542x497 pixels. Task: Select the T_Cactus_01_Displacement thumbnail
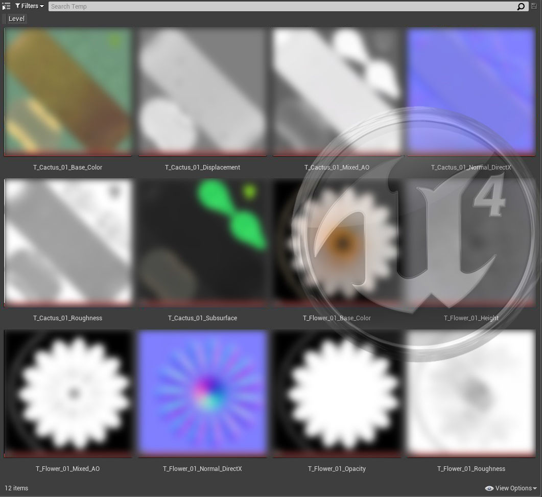203,91
